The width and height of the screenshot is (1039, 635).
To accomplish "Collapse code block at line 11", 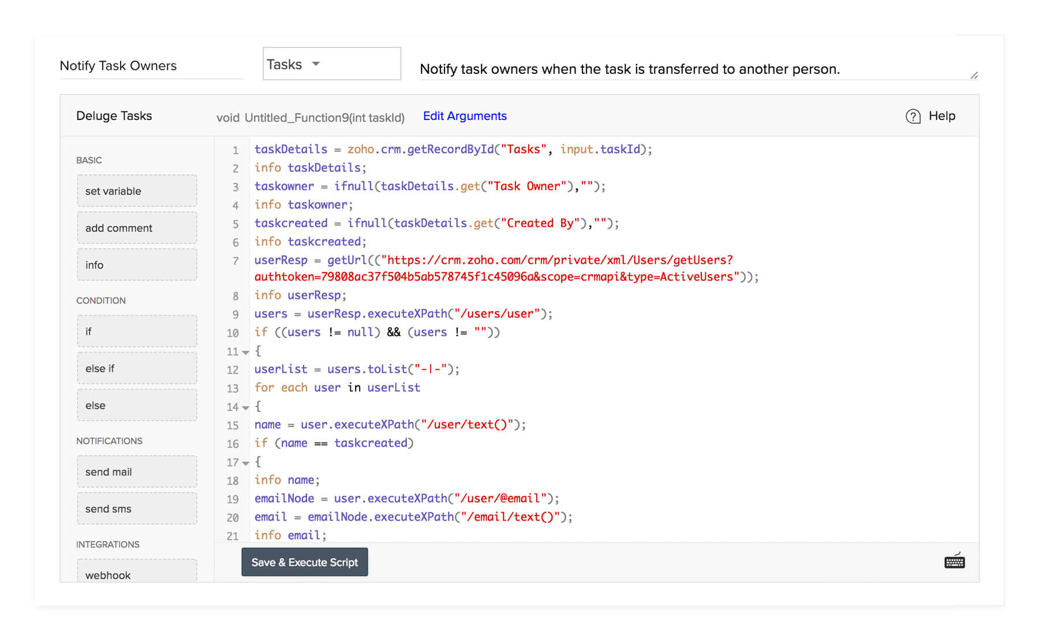I will (x=246, y=352).
